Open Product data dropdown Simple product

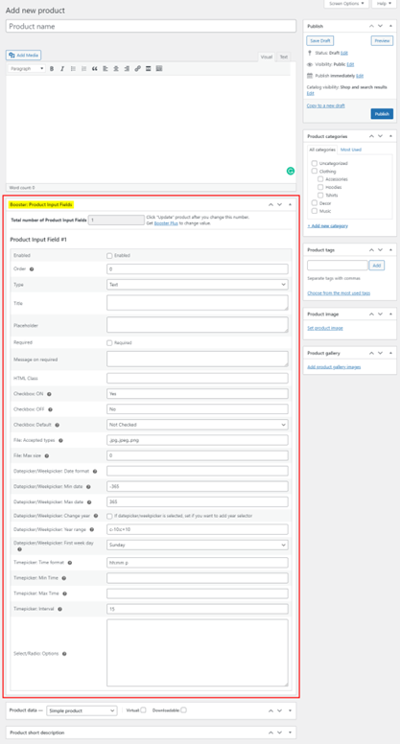pos(82,710)
